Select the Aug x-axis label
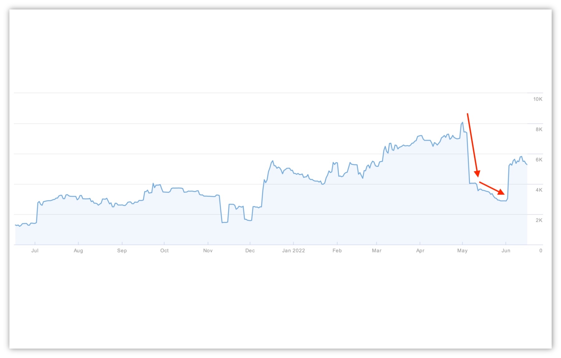 78,251
